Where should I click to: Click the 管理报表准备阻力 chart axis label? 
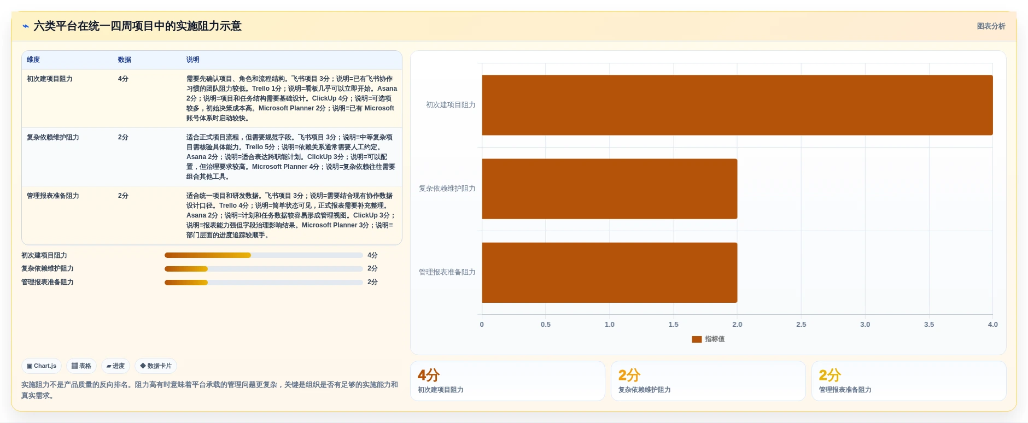[447, 272]
